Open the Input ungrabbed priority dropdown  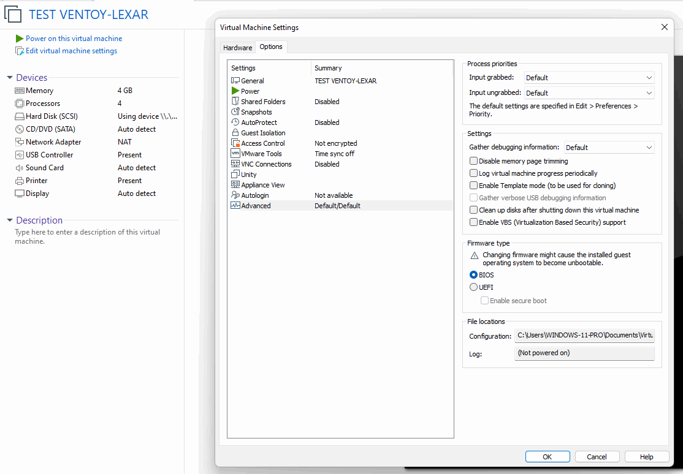589,92
